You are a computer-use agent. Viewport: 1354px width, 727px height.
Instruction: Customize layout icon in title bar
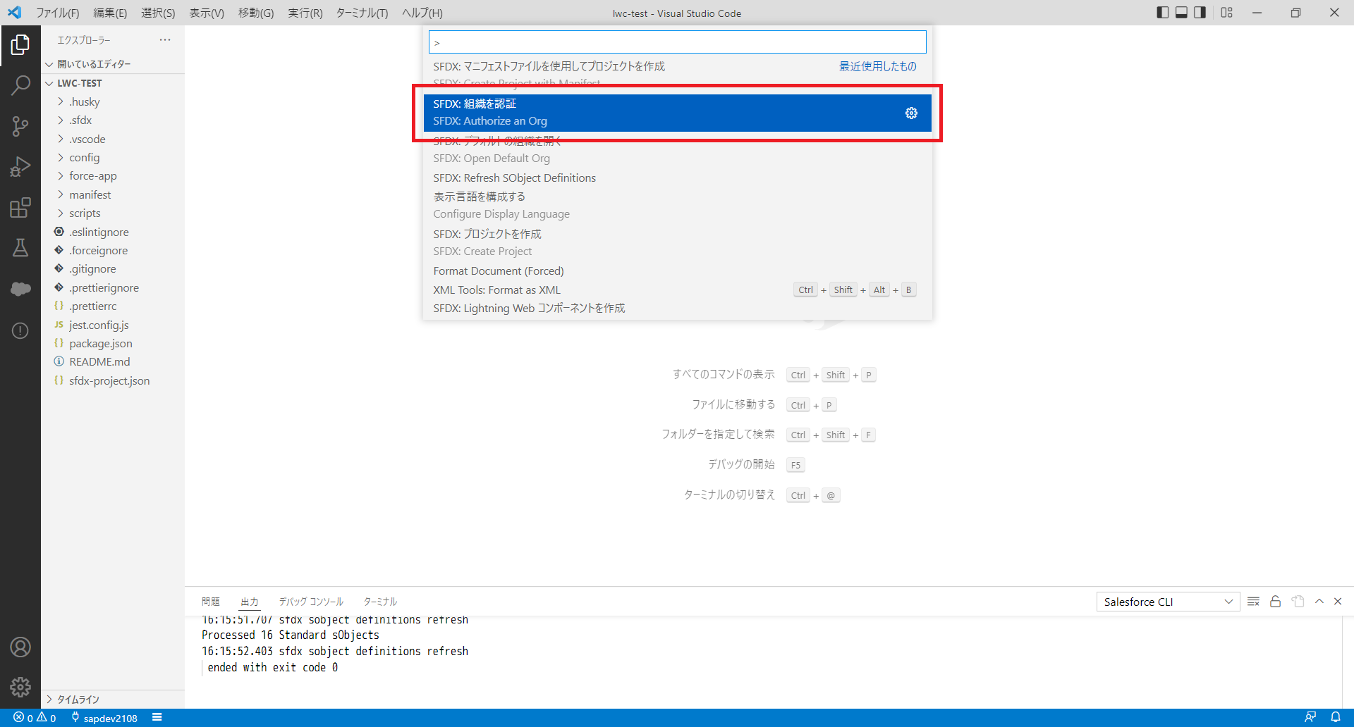point(1227,13)
